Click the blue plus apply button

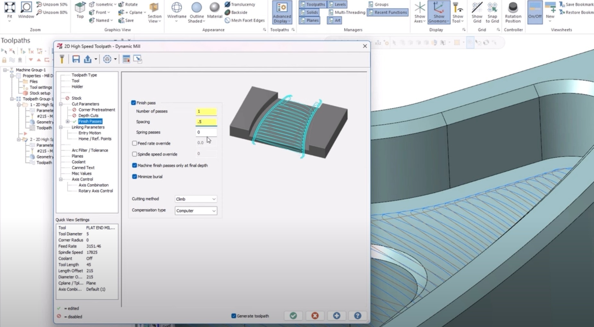336,316
